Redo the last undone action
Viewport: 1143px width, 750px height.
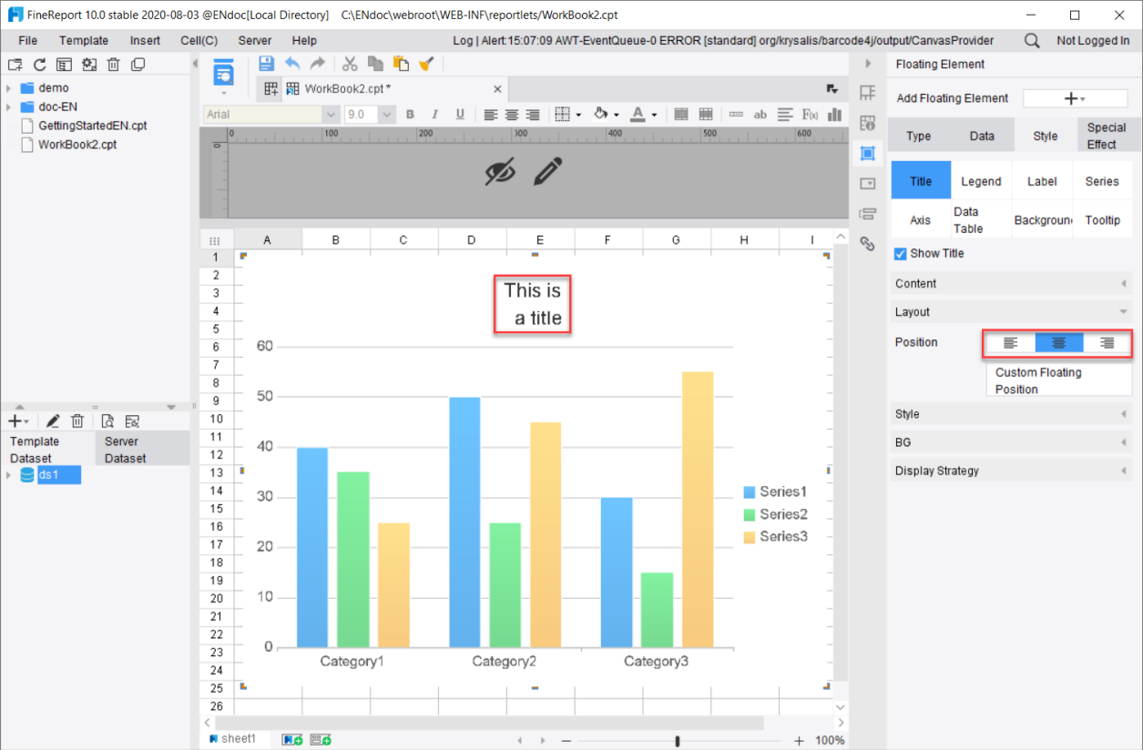coord(318,64)
